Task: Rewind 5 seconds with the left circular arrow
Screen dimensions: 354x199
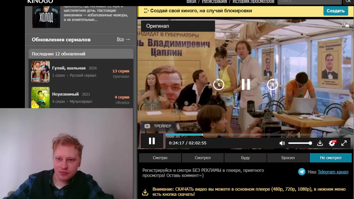Action: 218,85
